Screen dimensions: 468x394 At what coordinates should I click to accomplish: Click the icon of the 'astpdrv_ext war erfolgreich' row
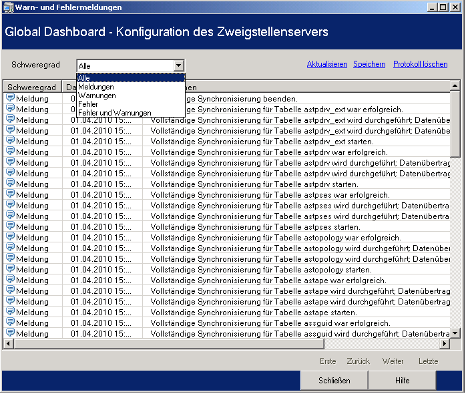click(10, 109)
